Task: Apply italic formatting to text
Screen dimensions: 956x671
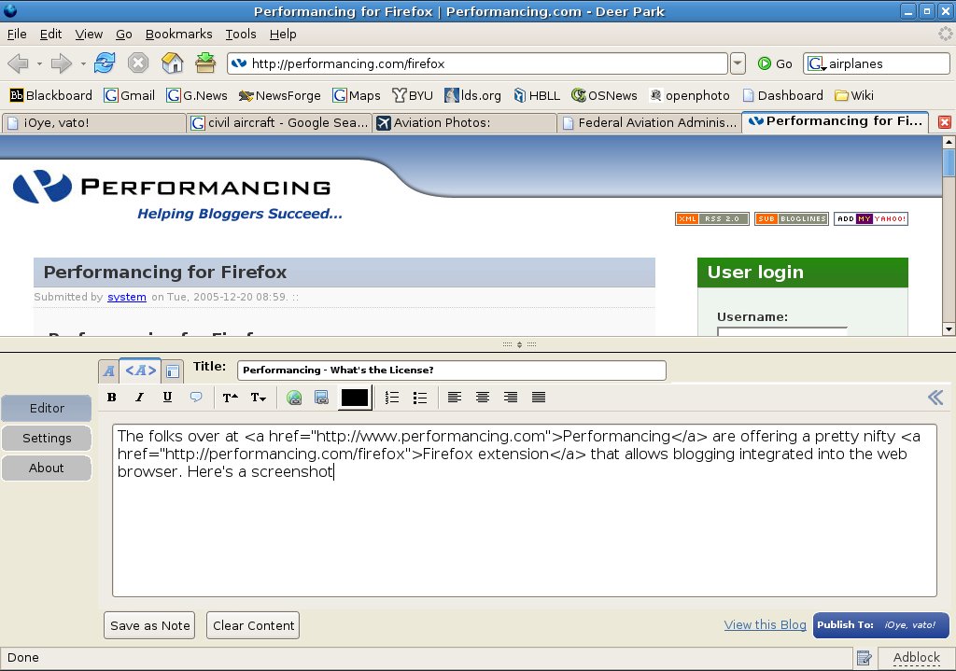Action: coord(140,398)
